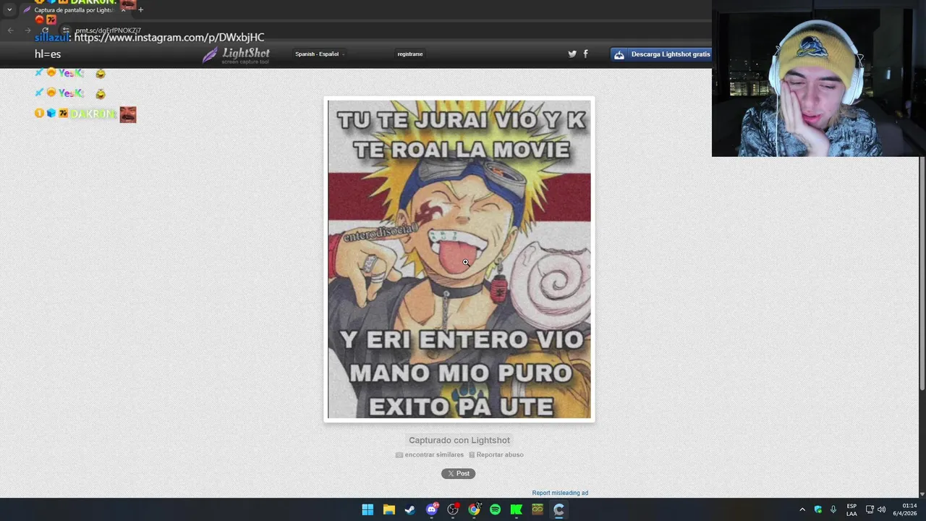The width and height of the screenshot is (926, 521).
Task: Click the prnt.sc address bar URL
Action: (x=108, y=30)
